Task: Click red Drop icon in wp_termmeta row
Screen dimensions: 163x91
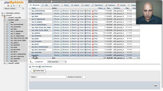Action: click(x=93, y=41)
